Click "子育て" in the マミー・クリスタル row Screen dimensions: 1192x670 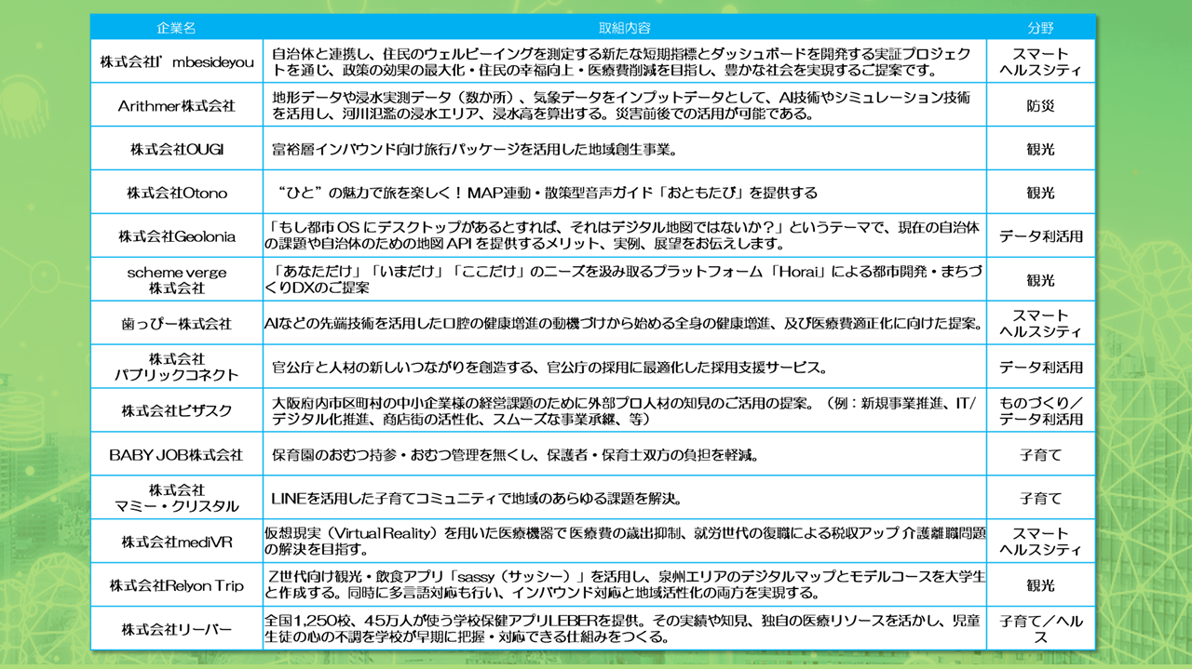click(x=1041, y=498)
